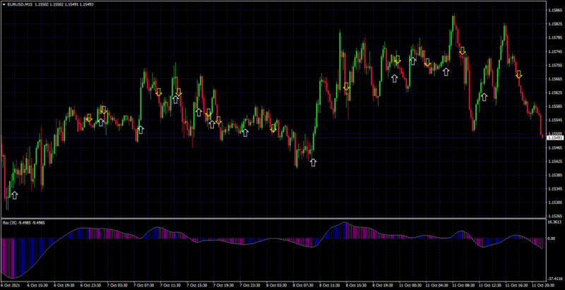Image resolution: width=565 pixels, height=290 pixels.
Task: Select the white buy arrow under the 8 Oct 07:30 low
Action: (313, 162)
